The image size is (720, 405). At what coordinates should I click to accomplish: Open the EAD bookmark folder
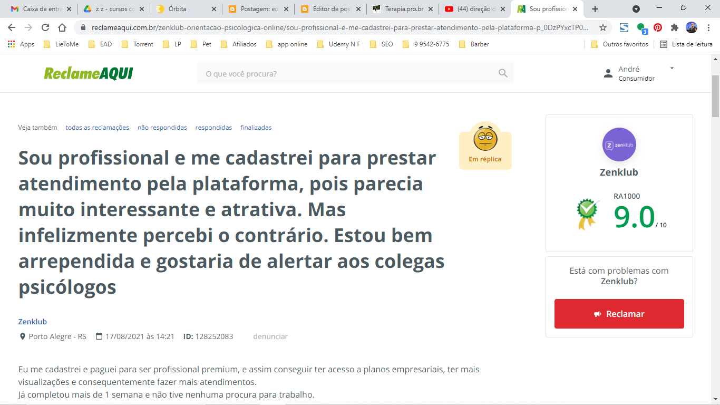coord(100,44)
